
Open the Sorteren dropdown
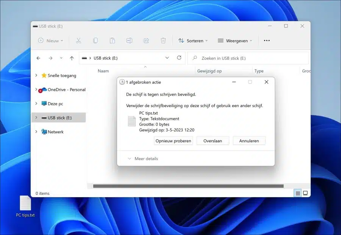[x=193, y=40]
